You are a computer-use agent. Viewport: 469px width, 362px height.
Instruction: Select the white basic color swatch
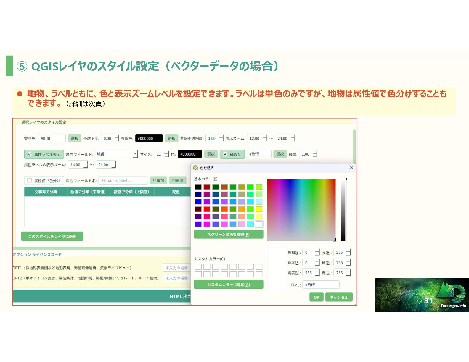[x=259, y=224]
